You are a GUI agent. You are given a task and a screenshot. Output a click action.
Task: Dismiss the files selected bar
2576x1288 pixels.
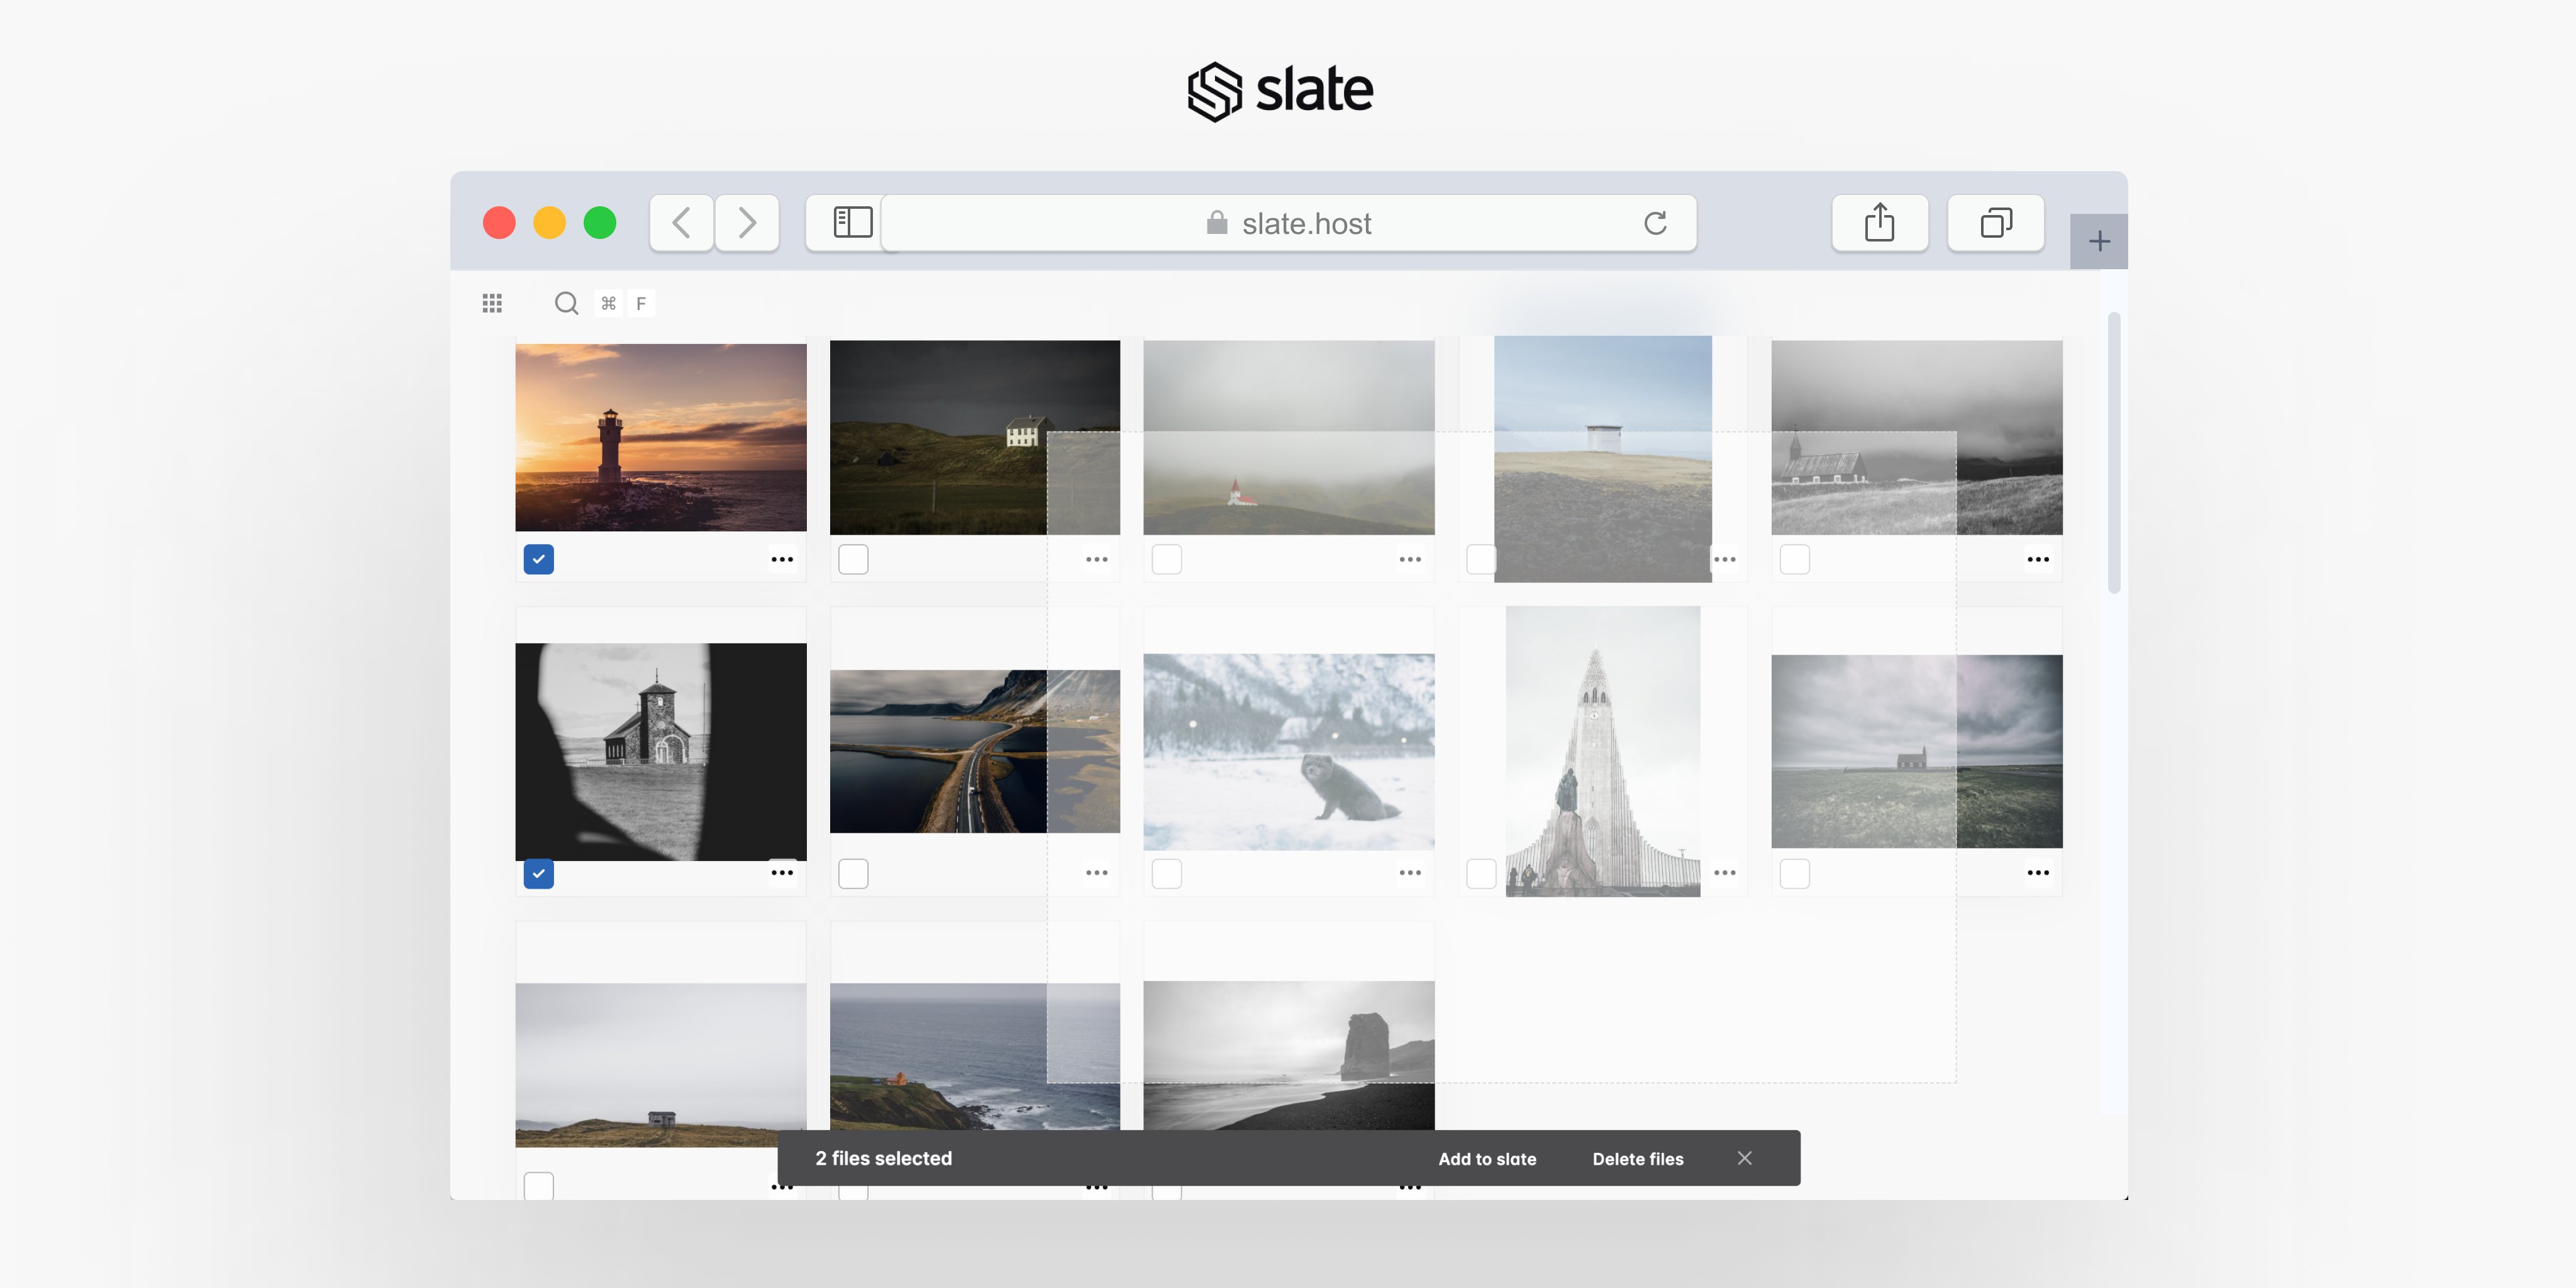[1744, 1157]
